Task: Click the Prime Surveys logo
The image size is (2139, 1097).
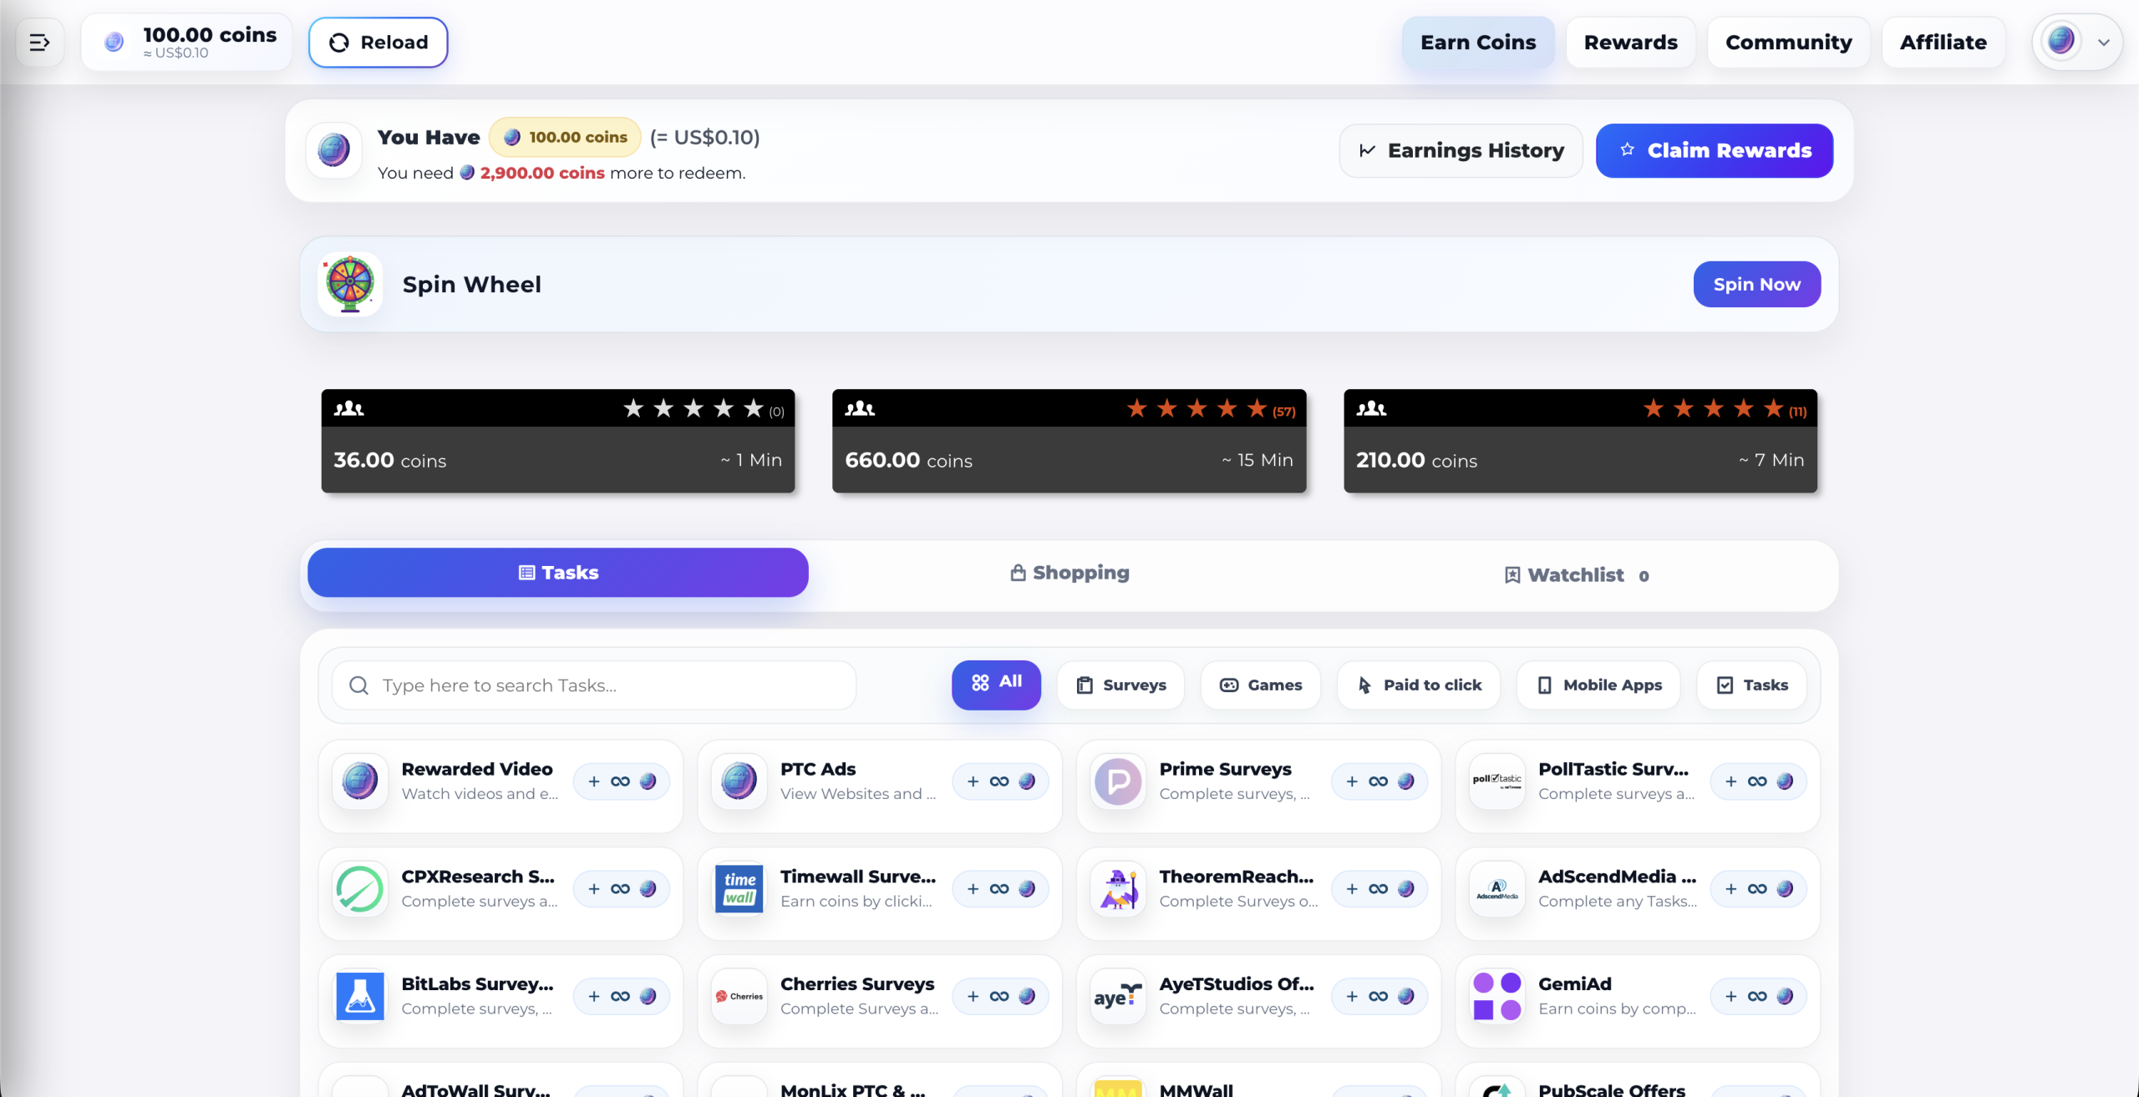Action: point(1118,781)
